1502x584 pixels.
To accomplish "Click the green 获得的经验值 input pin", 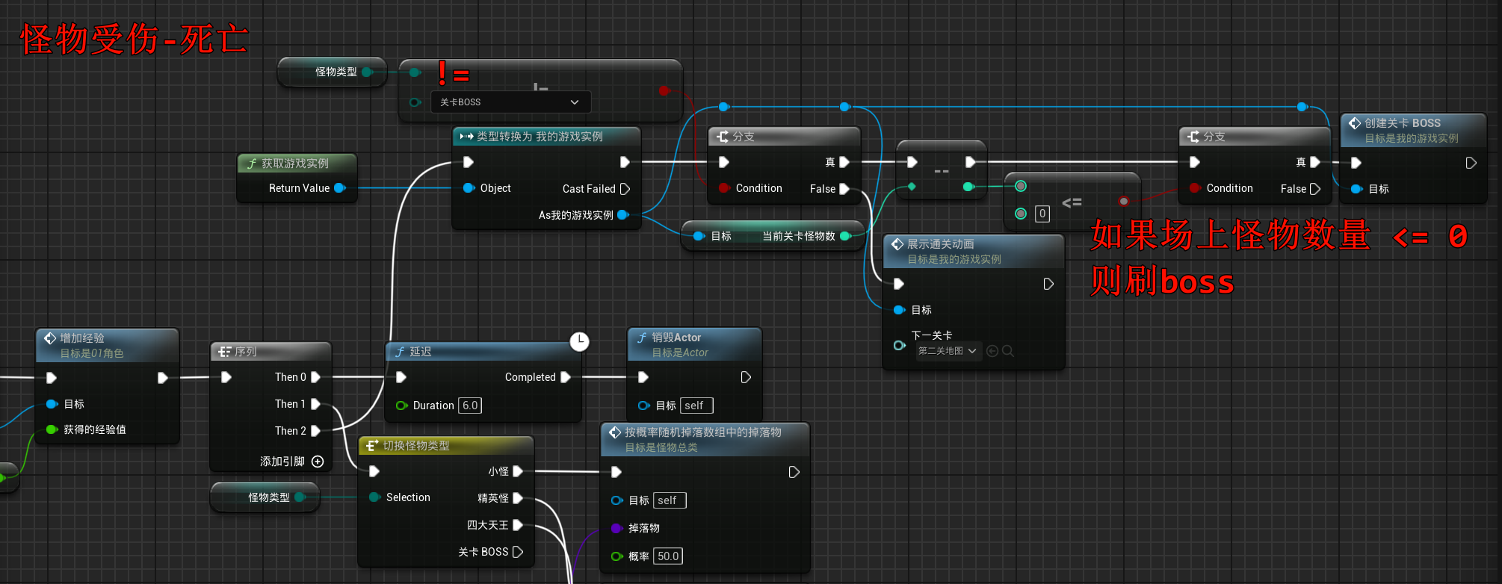I will pos(52,429).
